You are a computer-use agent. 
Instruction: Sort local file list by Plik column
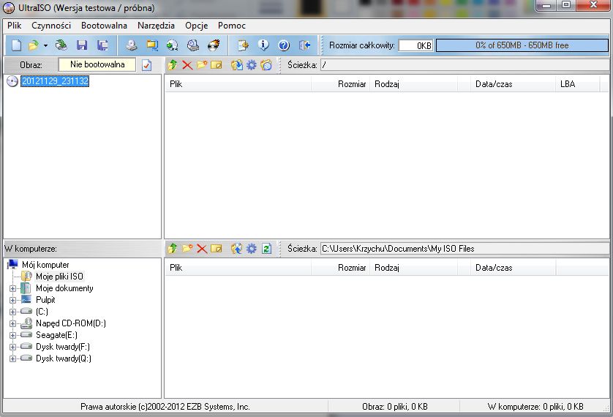click(238, 268)
